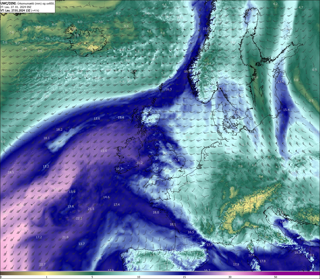Click the 19.0 value at the bottom right
The height and width of the screenshot is (279, 320).
point(297,252)
